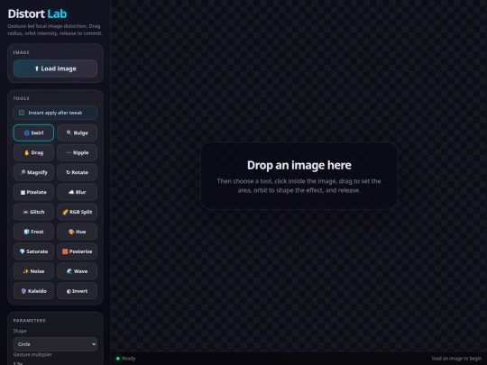The height and width of the screenshot is (365, 487).
Task: Click the Ready status indicator
Action: tap(125, 359)
